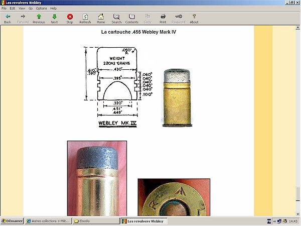The width and height of the screenshot is (301, 226).
Task: Show the Contents list
Action: tap(131, 19)
